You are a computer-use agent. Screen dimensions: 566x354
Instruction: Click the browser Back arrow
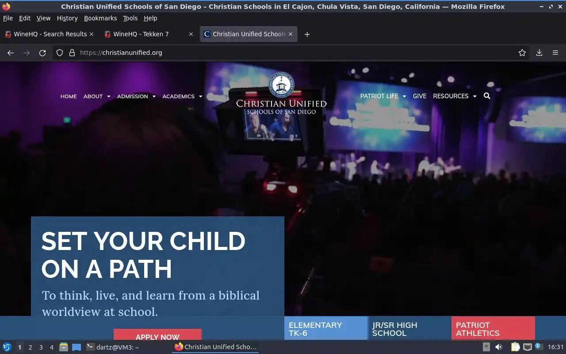click(x=11, y=53)
